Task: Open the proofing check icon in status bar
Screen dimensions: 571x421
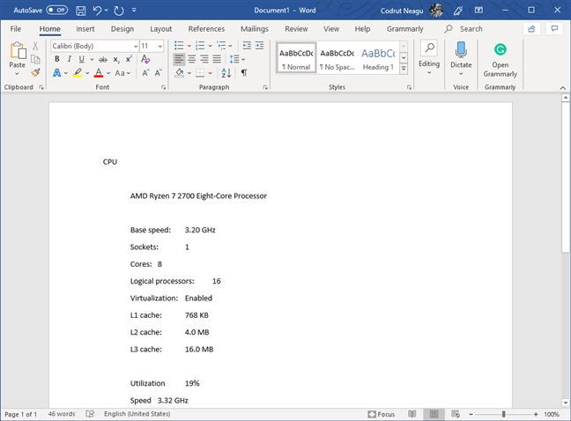Action: (x=90, y=414)
